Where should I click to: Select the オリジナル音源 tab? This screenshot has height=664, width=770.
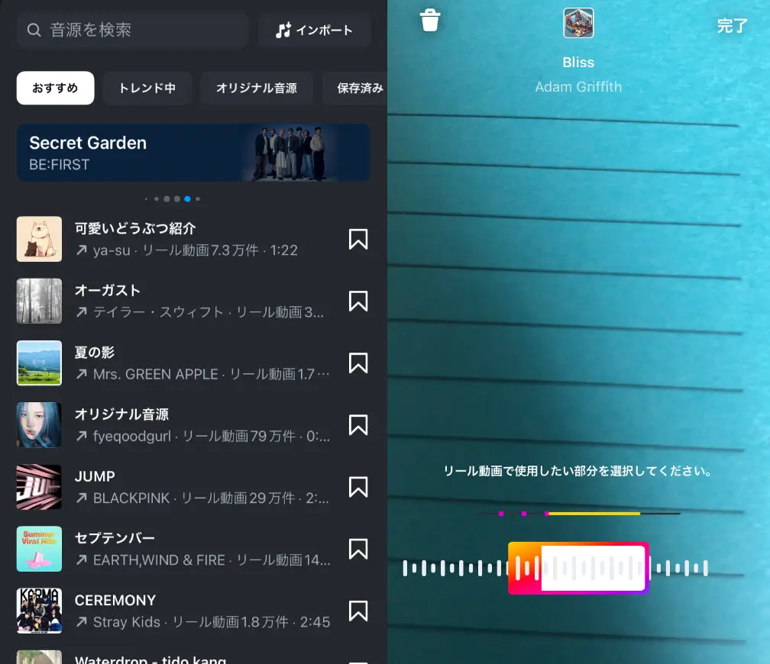point(256,88)
